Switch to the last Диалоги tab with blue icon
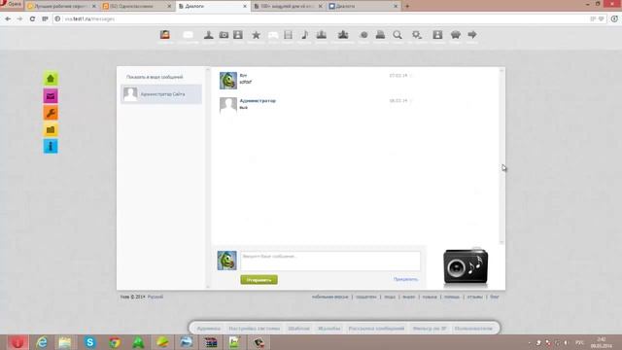This screenshot has width=622, height=350. pyautogui.click(x=363, y=7)
